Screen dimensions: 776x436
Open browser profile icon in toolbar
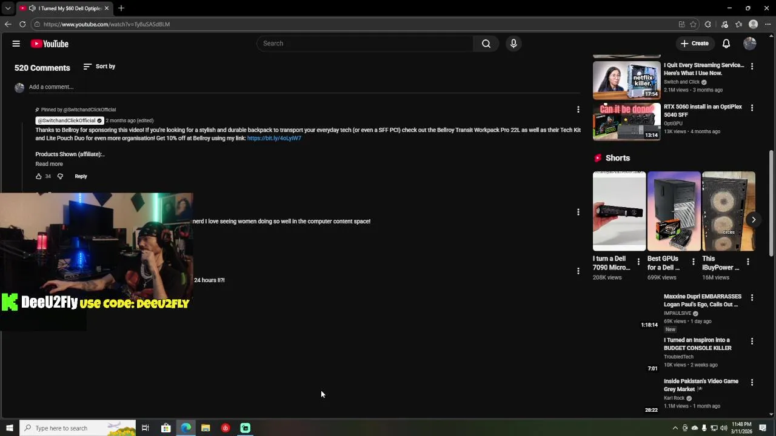(x=754, y=24)
